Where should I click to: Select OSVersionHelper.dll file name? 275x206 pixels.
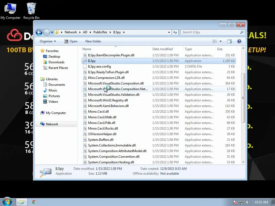[102, 134]
